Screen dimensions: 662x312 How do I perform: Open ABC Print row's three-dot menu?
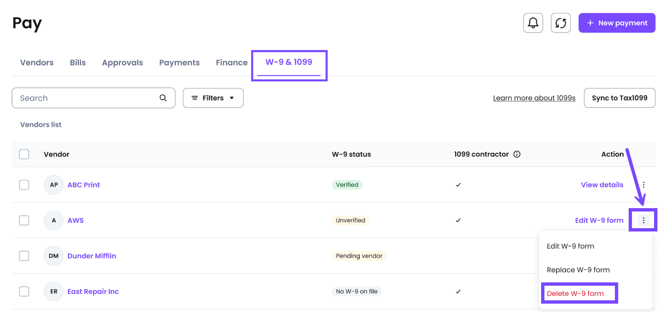point(643,185)
